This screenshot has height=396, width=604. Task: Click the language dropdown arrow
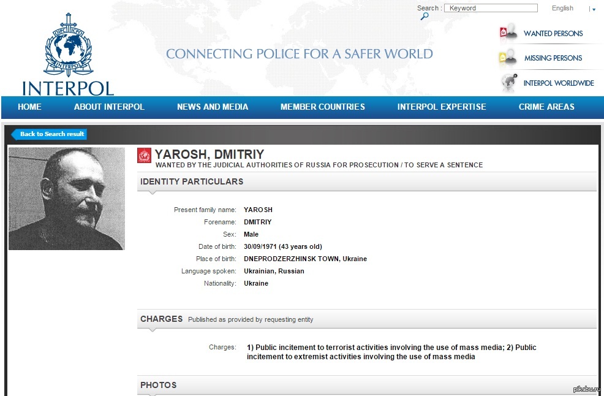(594, 10)
